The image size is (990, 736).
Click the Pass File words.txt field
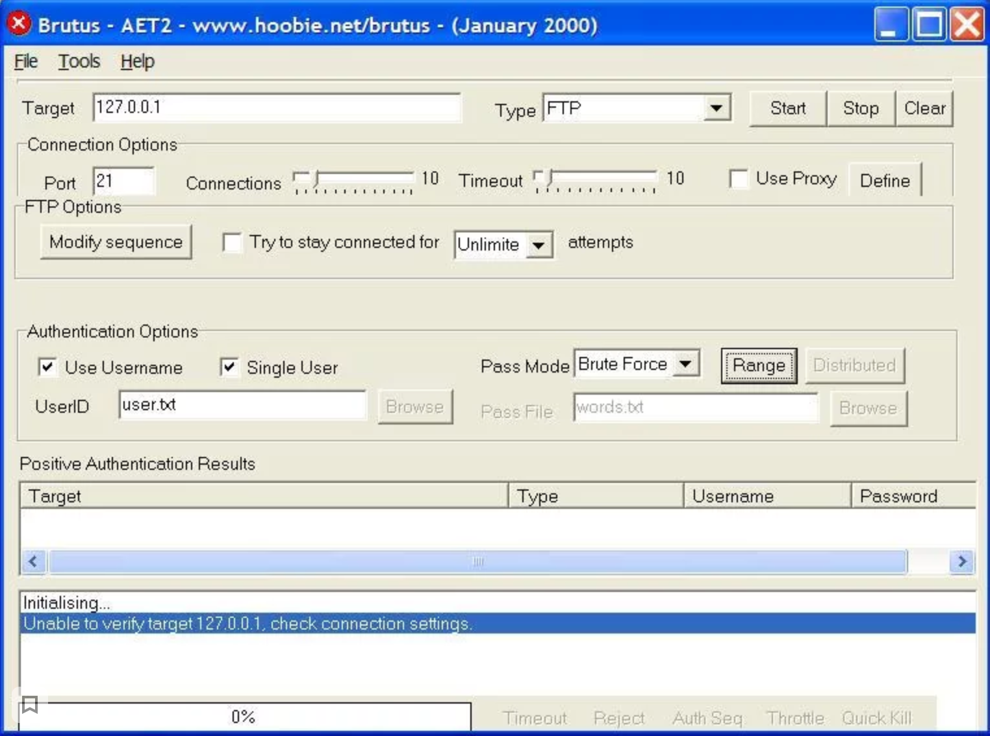pos(696,408)
